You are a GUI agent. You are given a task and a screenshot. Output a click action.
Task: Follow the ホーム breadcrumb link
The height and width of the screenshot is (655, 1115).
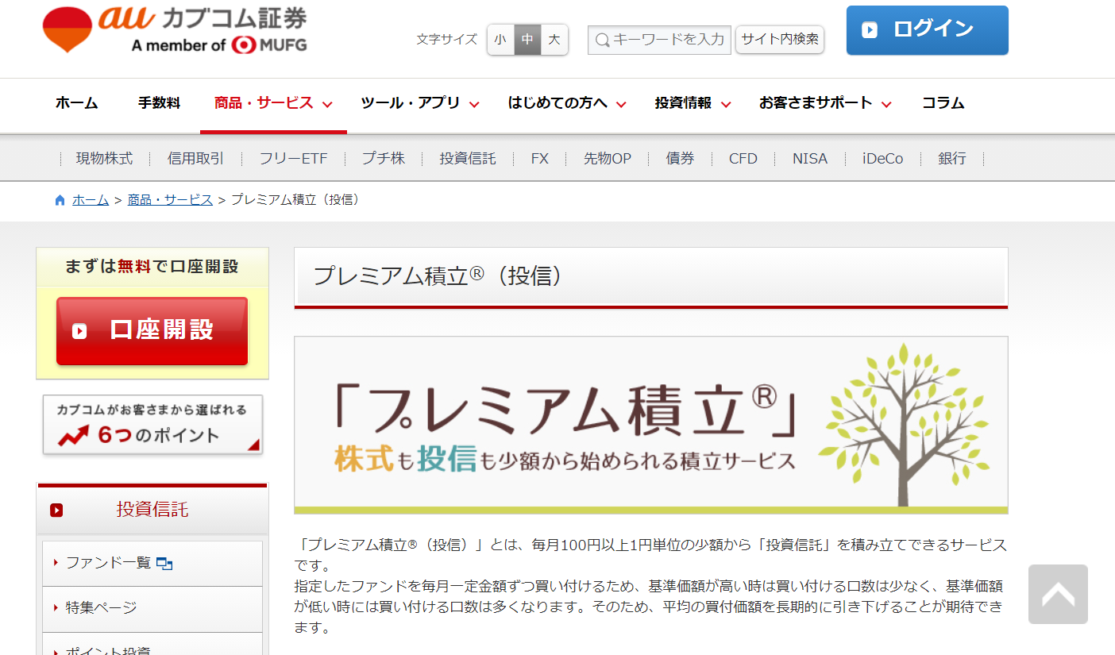[91, 200]
